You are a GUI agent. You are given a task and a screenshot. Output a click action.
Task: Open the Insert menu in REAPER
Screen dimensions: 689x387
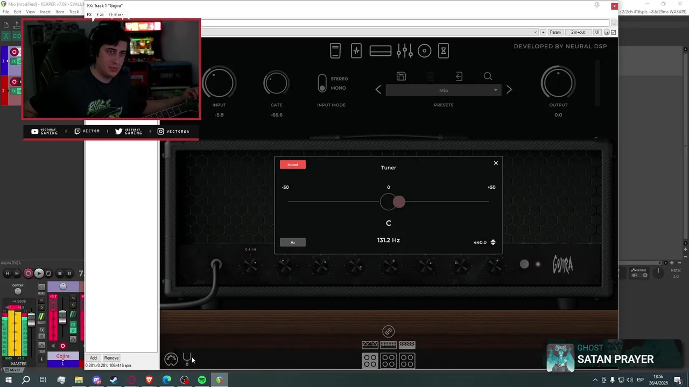click(45, 12)
